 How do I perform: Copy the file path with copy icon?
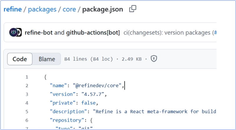coord(132,9)
